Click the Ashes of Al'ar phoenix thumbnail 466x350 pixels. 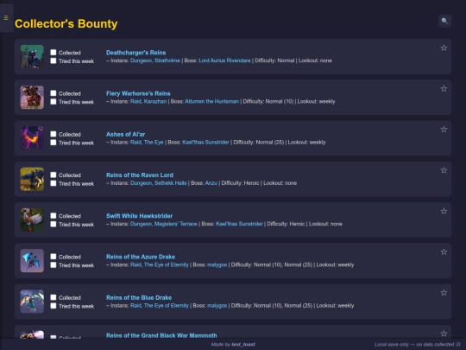click(32, 138)
